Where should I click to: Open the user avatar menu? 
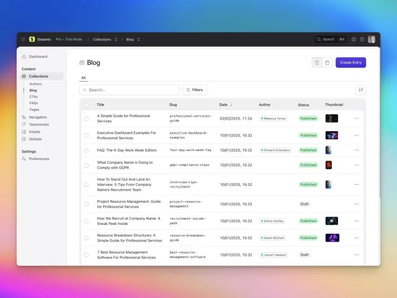point(371,39)
